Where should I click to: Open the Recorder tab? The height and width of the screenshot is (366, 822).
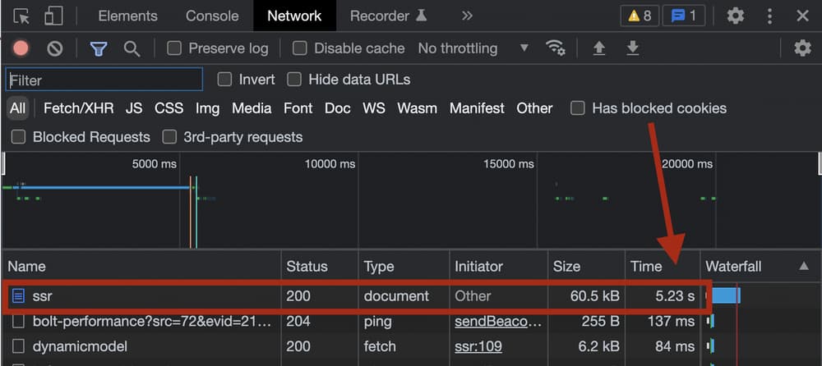389,16
